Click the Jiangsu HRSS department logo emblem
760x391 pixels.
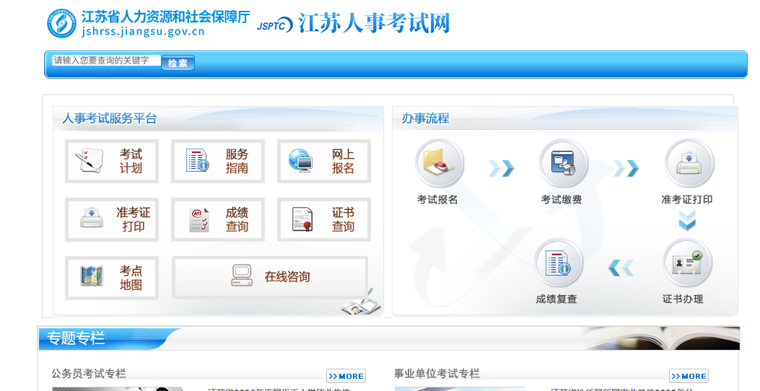tap(61, 23)
